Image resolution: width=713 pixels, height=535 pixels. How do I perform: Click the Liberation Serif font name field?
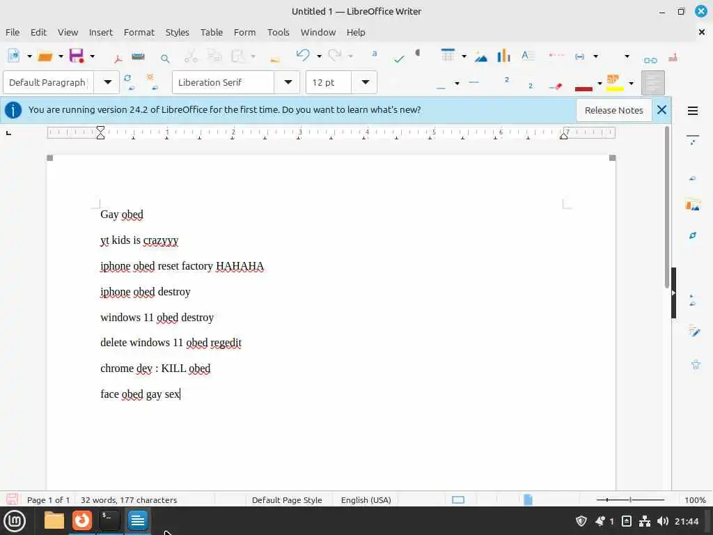point(224,82)
